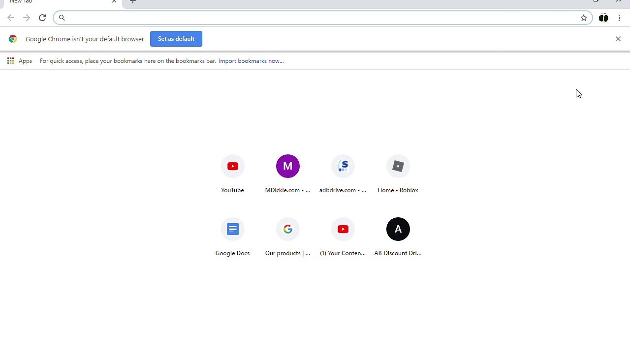This screenshot has height=354, width=630.
Task: Set Chrome as default browser
Action: [176, 39]
